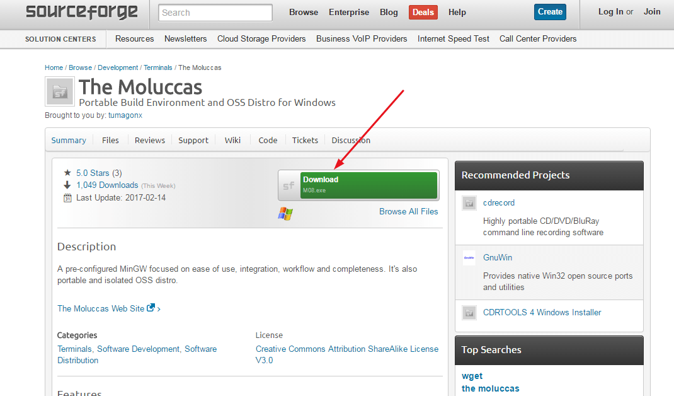Download M08.exe with the green button
674x396 pixels.
pyautogui.click(x=368, y=185)
